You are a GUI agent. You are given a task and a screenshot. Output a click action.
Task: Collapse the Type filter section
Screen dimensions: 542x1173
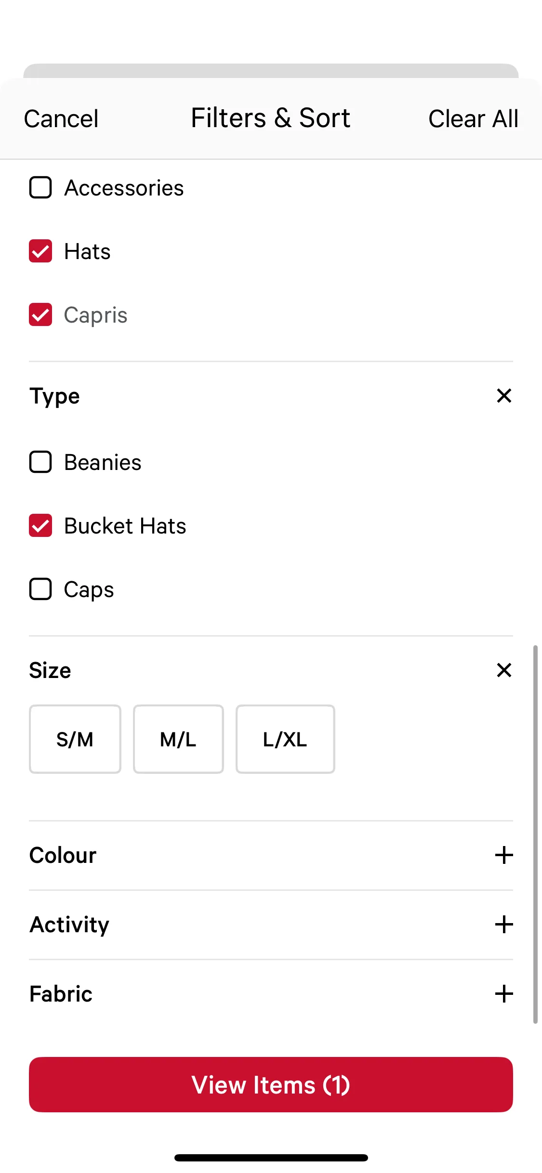click(504, 396)
